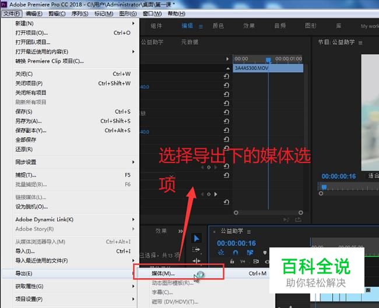Toggle sync lock on the V4 track

pyautogui.click(x=256, y=261)
